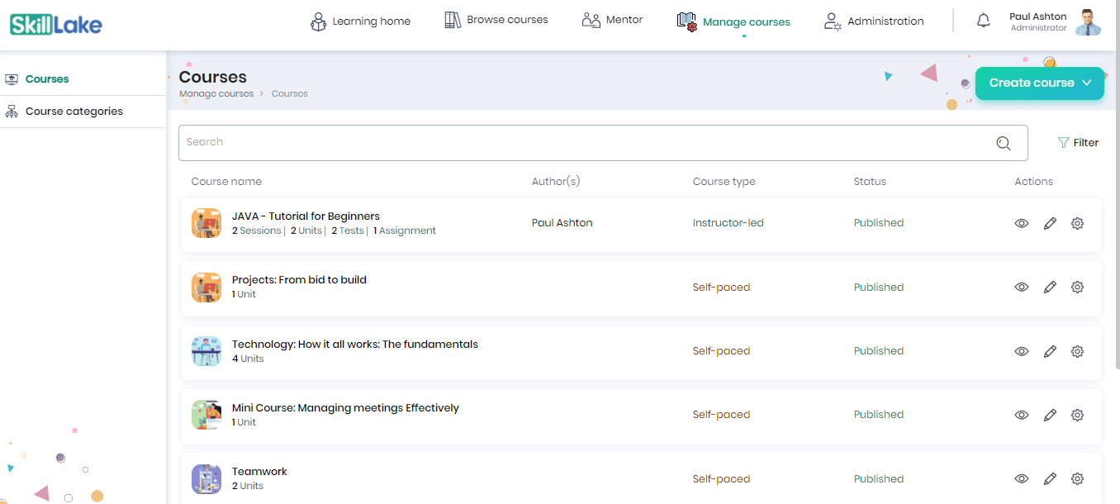Edit the JAVA Tutorial course with pencil icon
1120x504 pixels.
click(1050, 223)
